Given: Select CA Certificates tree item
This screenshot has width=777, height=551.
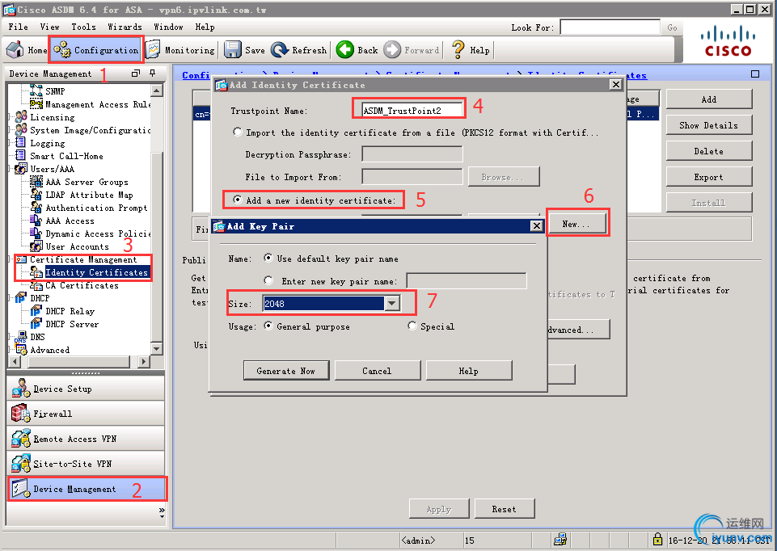Looking at the screenshot, I should click(82, 285).
